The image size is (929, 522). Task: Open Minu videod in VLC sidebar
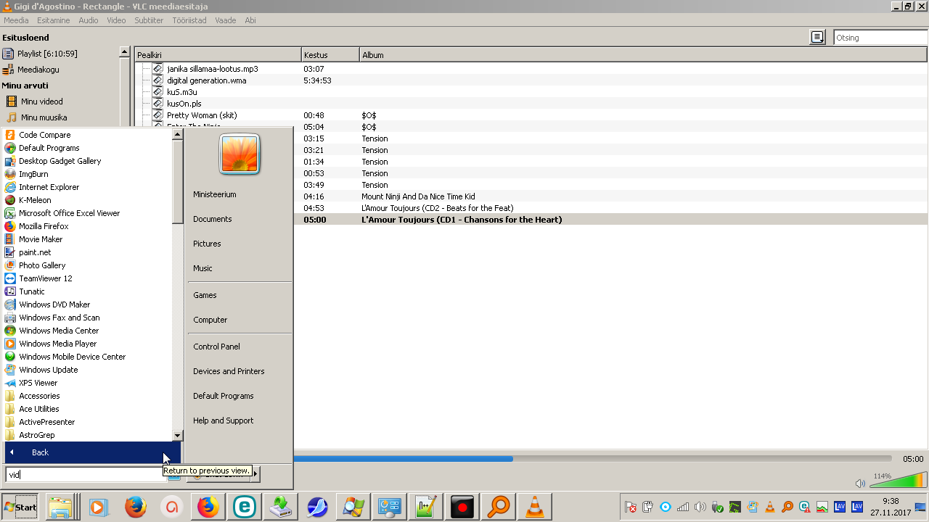[x=41, y=101]
